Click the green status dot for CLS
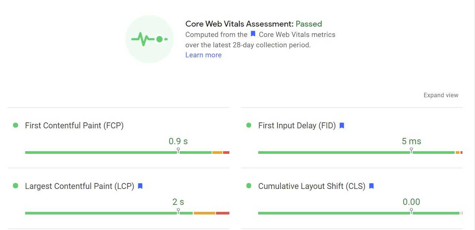475x230 pixels. coord(249,186)
